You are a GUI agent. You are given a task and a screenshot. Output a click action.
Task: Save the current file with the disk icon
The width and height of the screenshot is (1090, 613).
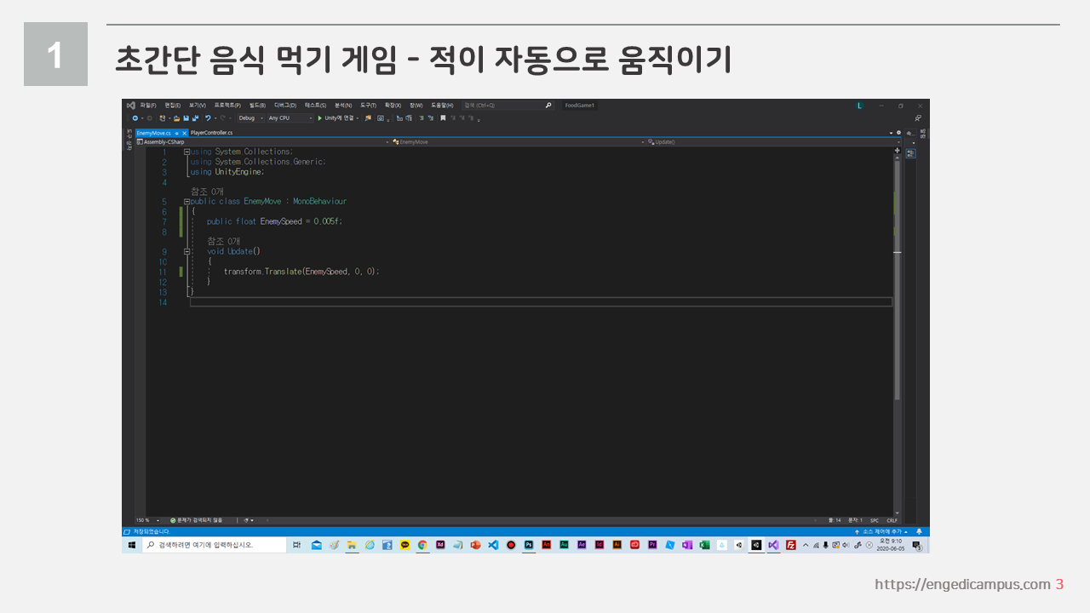click(x=186, y=117)
